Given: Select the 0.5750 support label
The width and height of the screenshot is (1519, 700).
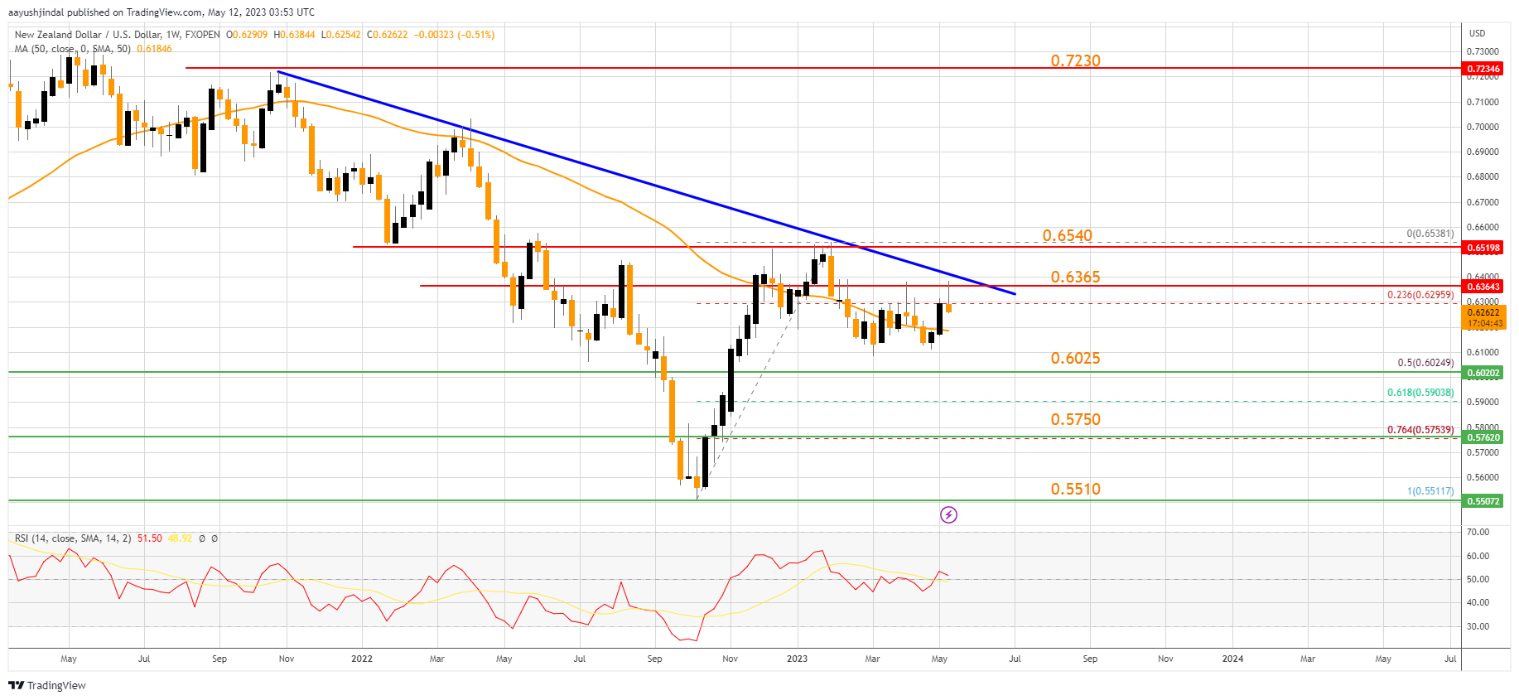Looking at the screenshot, I should tap(1075, 419).
